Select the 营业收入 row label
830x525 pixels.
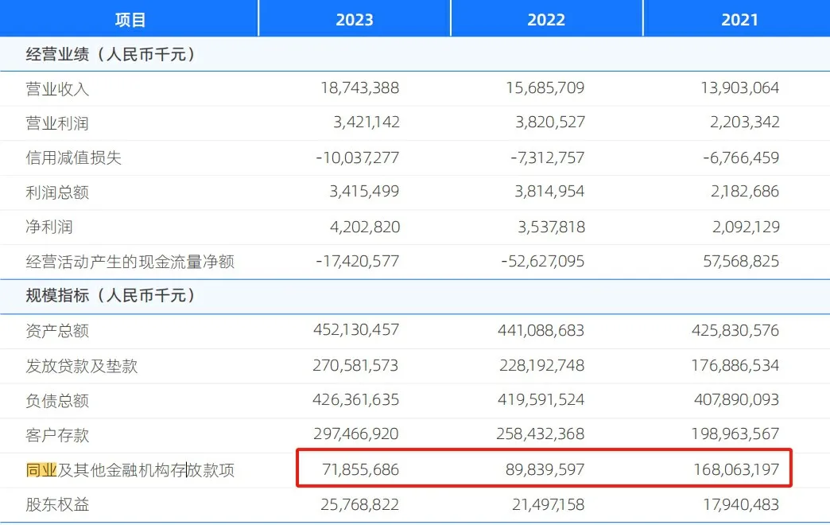pos(57,88)
